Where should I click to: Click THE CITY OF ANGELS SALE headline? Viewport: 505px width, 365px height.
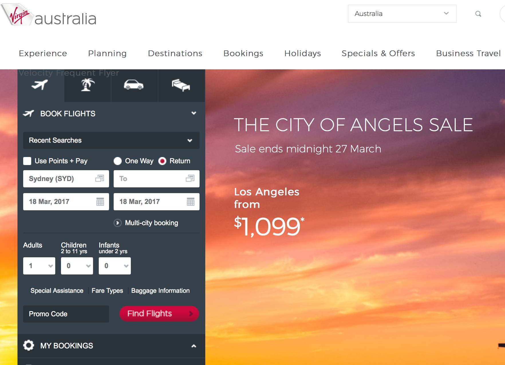point(354,125)
